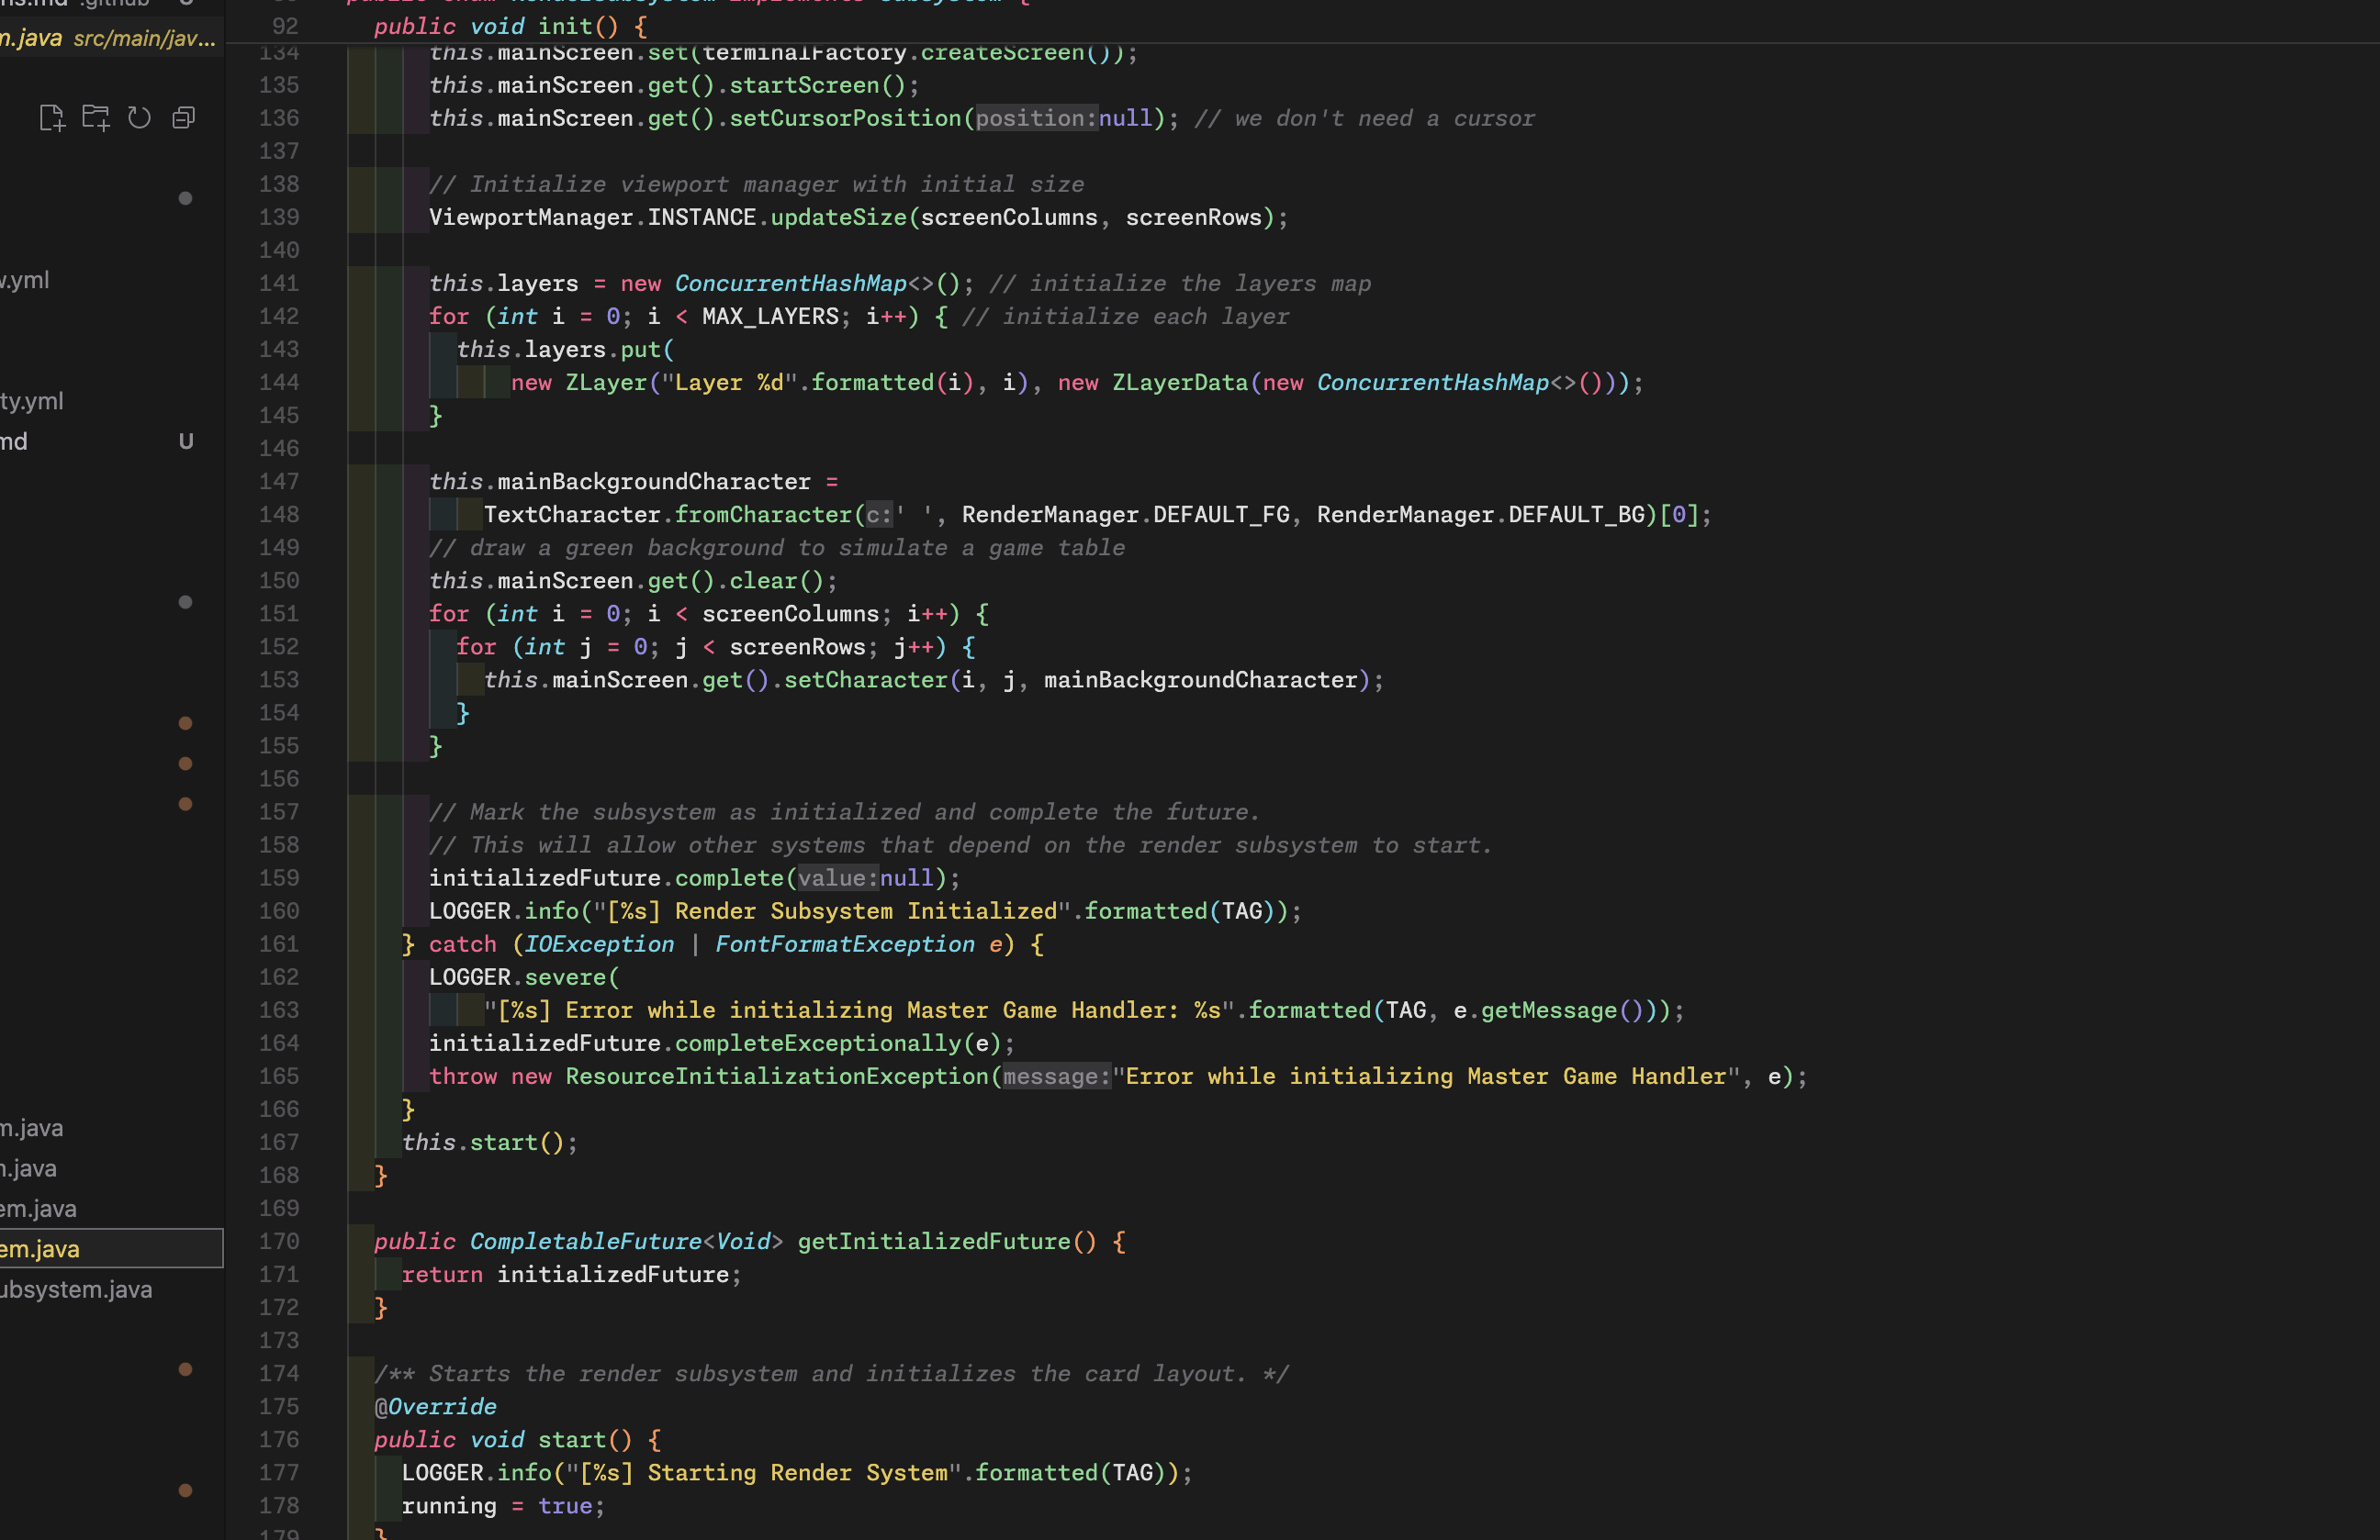Click getMessage call on line 163

click(x=1548, y=1010)
